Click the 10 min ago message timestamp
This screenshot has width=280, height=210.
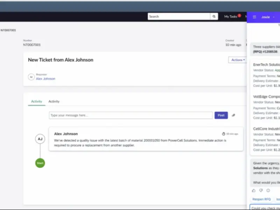[232, 134]
